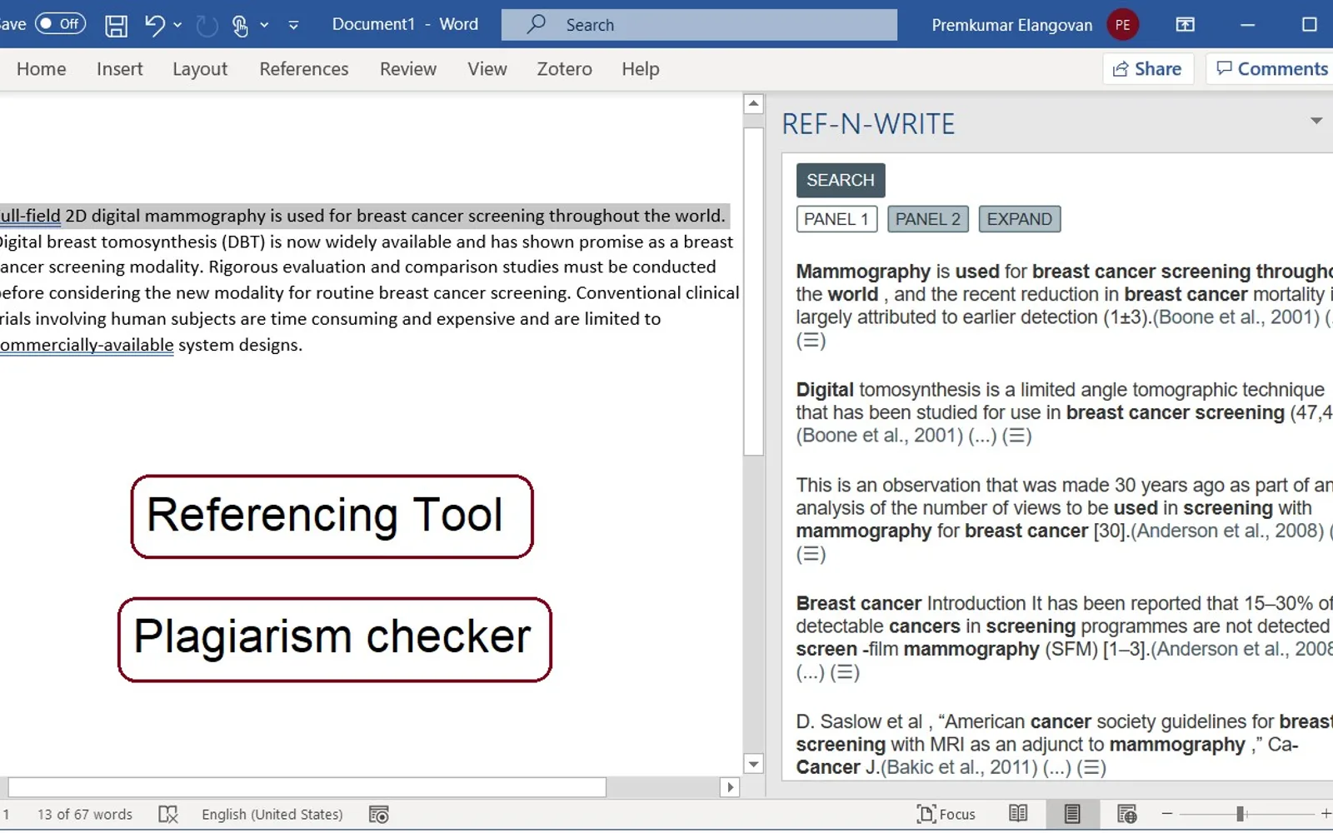
Task: Open the Undo history dropdown arrow
Action: (x=177, y=25)
